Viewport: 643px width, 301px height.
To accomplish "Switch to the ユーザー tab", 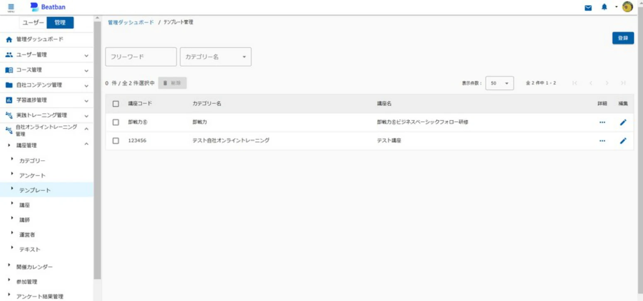I will tap(33, 23).
